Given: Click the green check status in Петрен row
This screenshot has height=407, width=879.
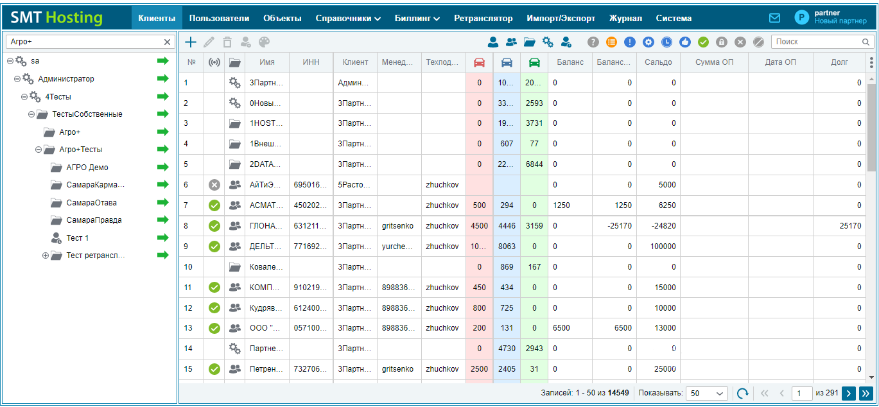Looking at the screenshot, I should tap(214, 369).
